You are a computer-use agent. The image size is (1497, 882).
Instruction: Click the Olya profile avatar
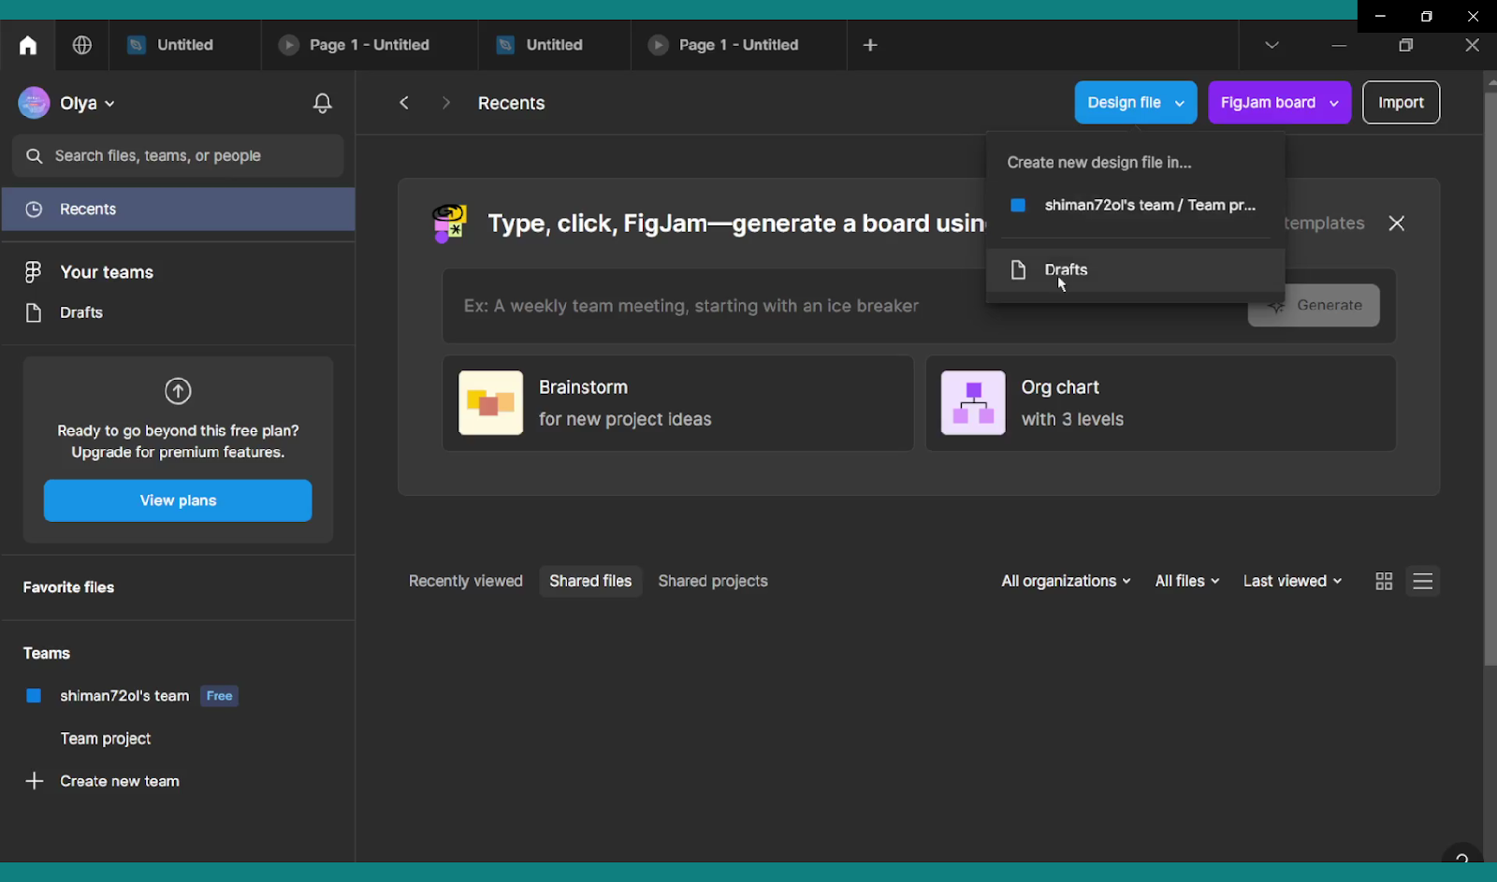[x=34, y=103]
